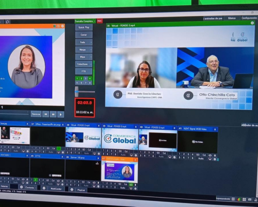Toggle overlay 1 in the transition panel

pyautogui.click(x=77, y=79)
